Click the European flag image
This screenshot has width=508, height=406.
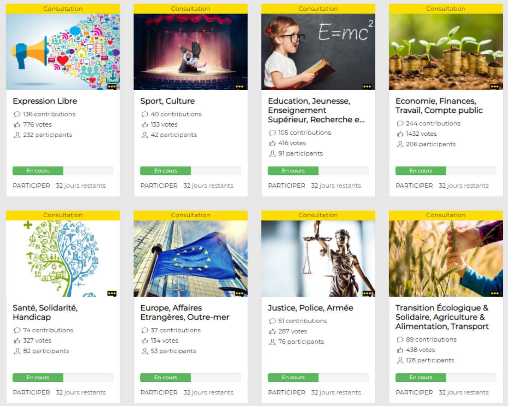(190, 259)
